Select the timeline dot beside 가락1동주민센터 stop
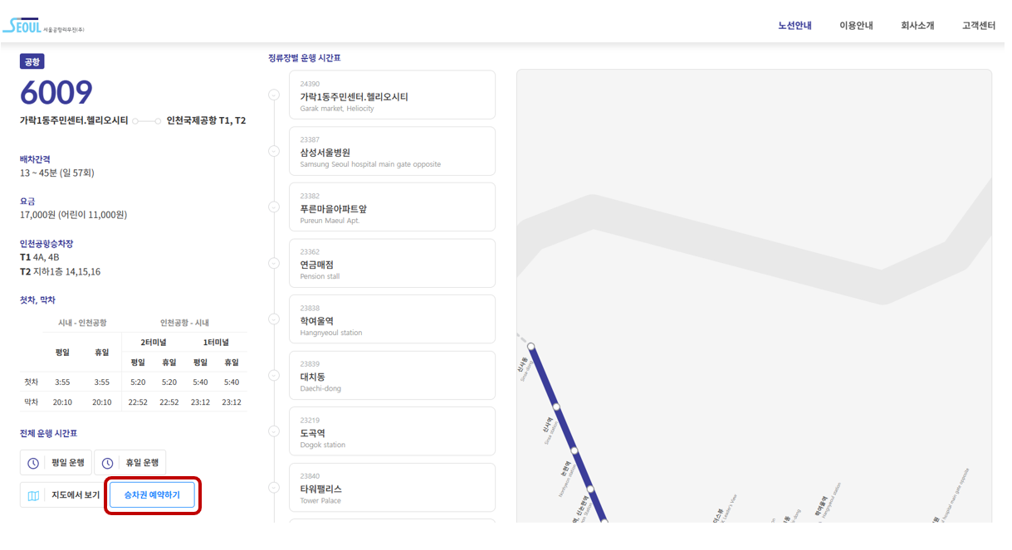1012x550 pixels. pos(274,94)
